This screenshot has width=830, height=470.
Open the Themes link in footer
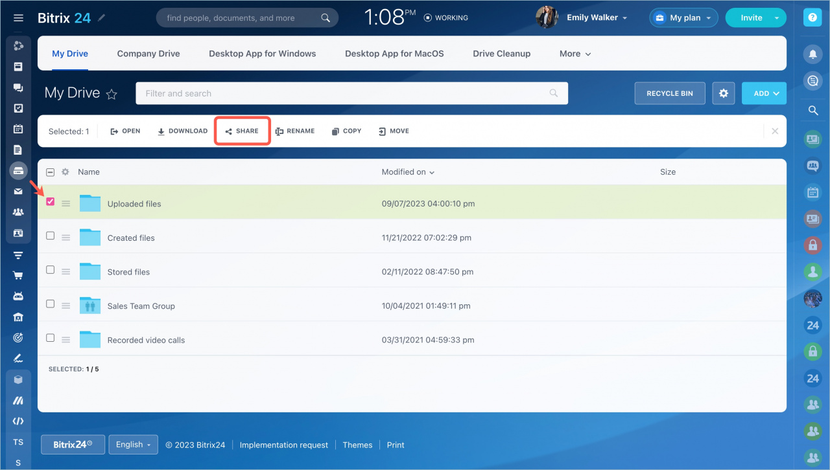pos(357,445)
